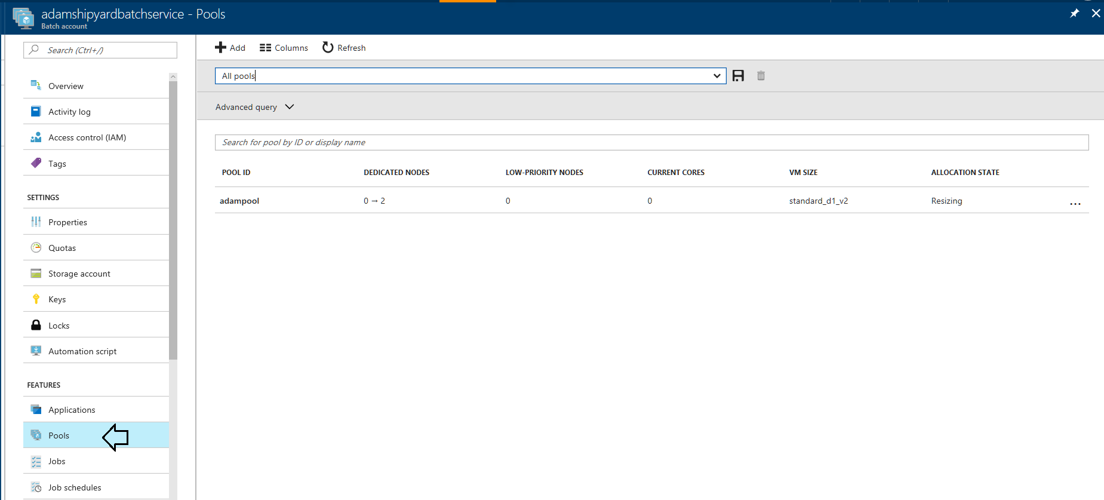Click the Applications icon
The image size is (1104, 500).
pos(36,409)
